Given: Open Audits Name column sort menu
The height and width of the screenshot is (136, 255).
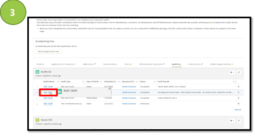Looking at the screenshot, I should pos(58,81).
